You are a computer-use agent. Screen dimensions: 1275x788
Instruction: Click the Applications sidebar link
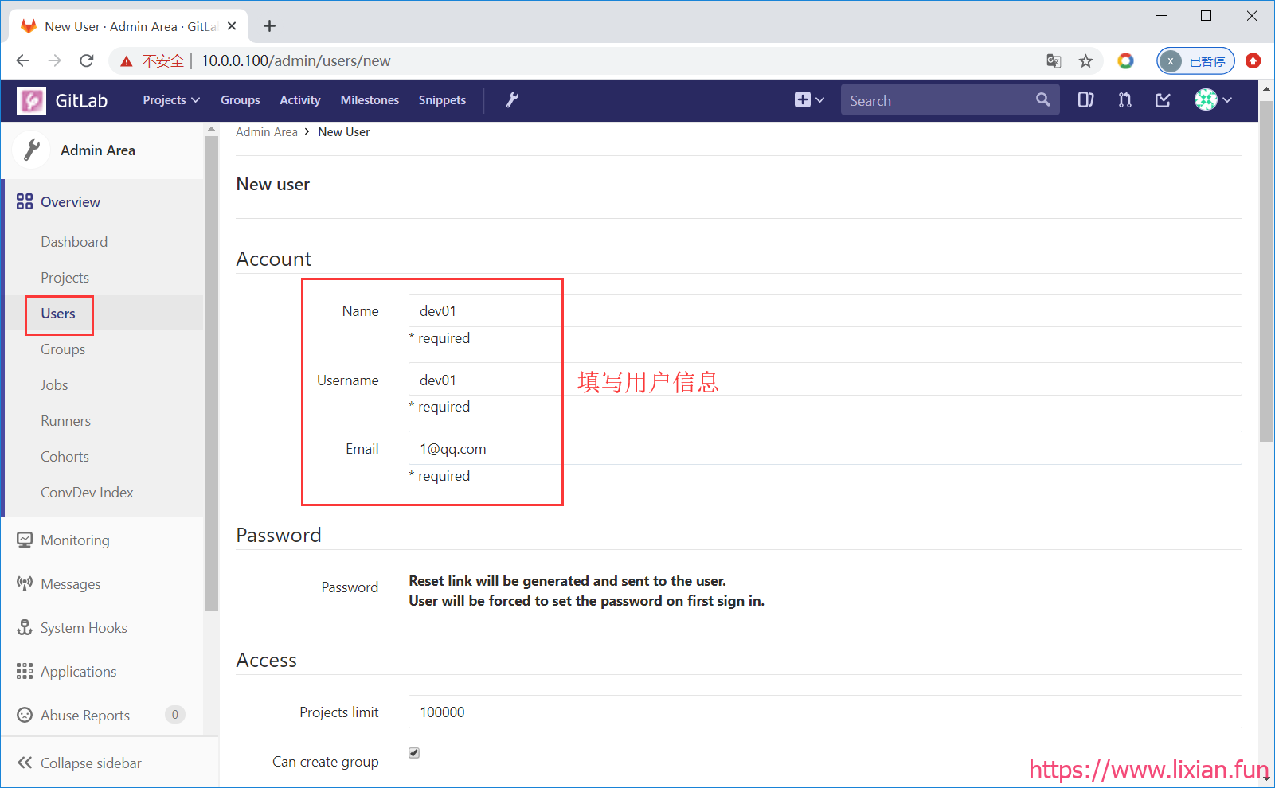pyautogui.click(x=78, y=672)
